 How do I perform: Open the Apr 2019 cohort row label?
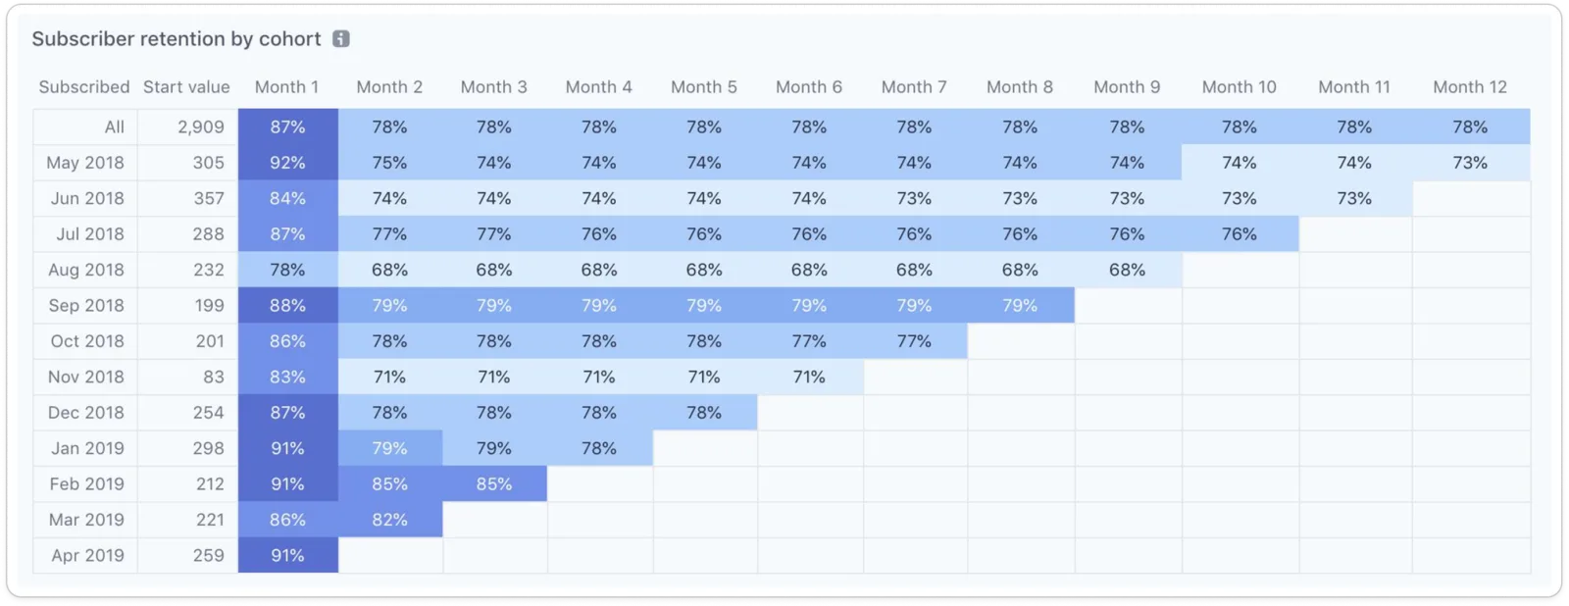(x=85, y=555)
